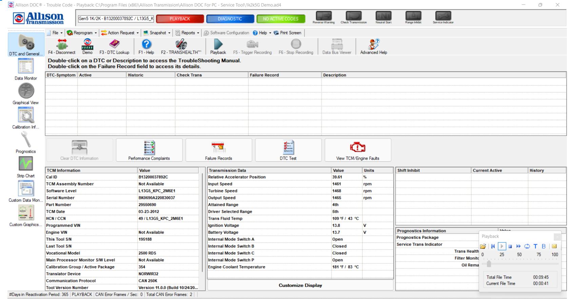This screenshot has height=299, width=572.
Task: Fast forward the playback
Action: coord(518,246)
